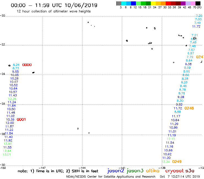The image size is (204, 179).
Task: Click the green wave height value '12.15'
Action: pos(171,139)
